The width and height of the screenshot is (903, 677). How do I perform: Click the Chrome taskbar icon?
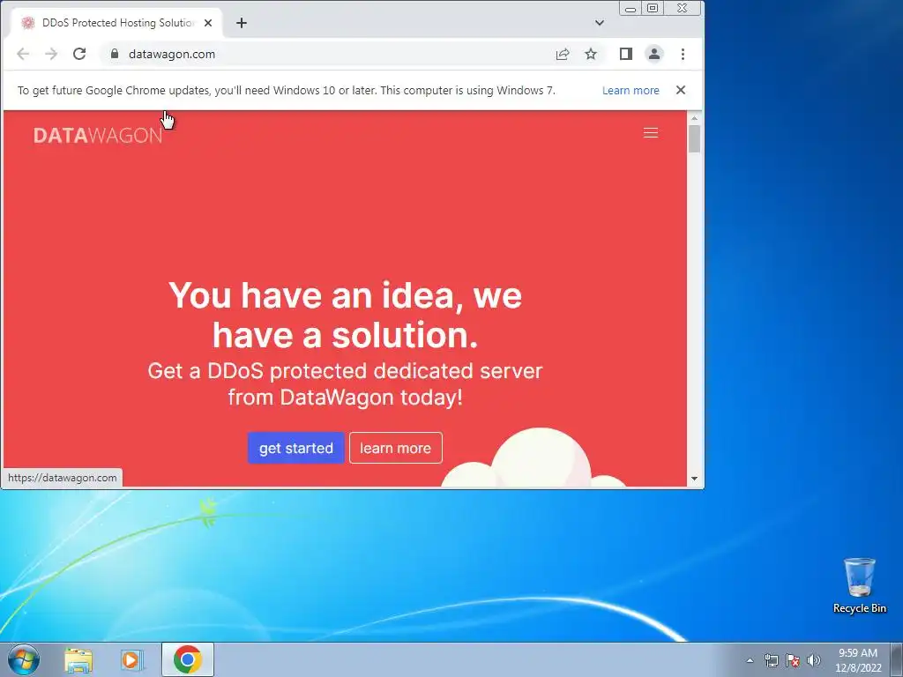tap(188, 659)
